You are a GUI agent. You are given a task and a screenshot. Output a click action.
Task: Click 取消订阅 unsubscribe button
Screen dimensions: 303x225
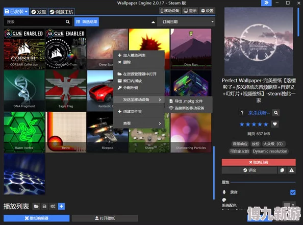tap(259, 162)
